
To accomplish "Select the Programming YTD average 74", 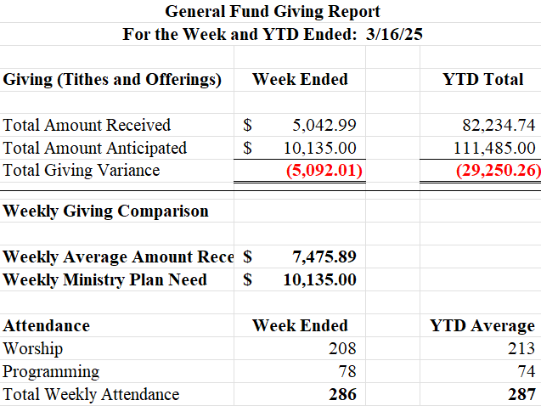I will pos(526,371).
